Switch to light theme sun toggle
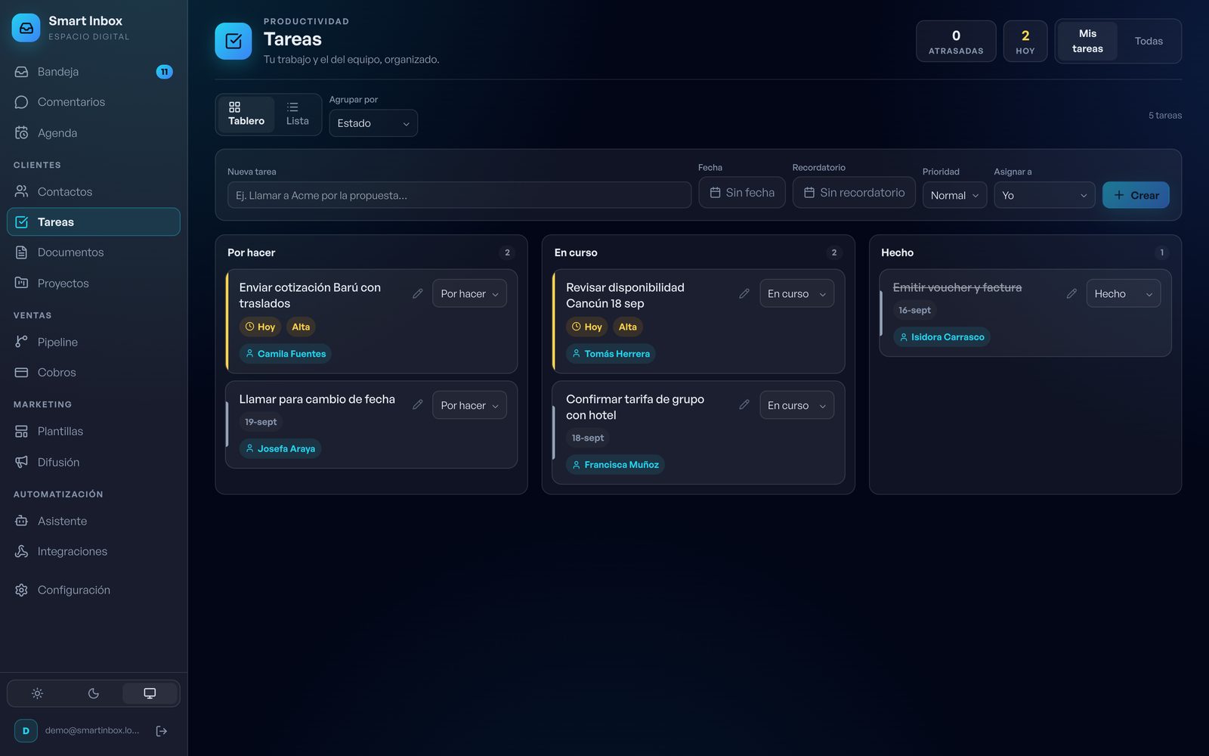The width and height of the screenshot is (1209, 756). click(37, 694)
